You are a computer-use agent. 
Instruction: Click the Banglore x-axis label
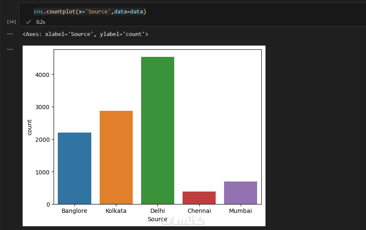[x=74, y=211]
